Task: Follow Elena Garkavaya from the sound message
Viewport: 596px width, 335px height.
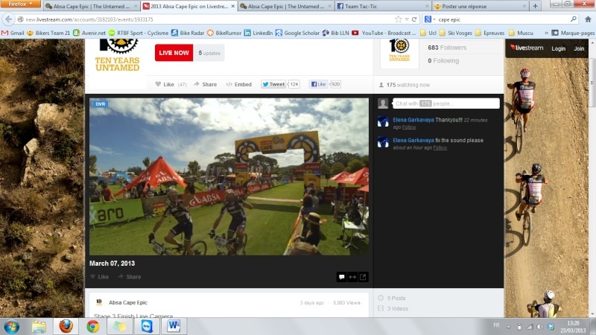Action: (x=440, y=147)
